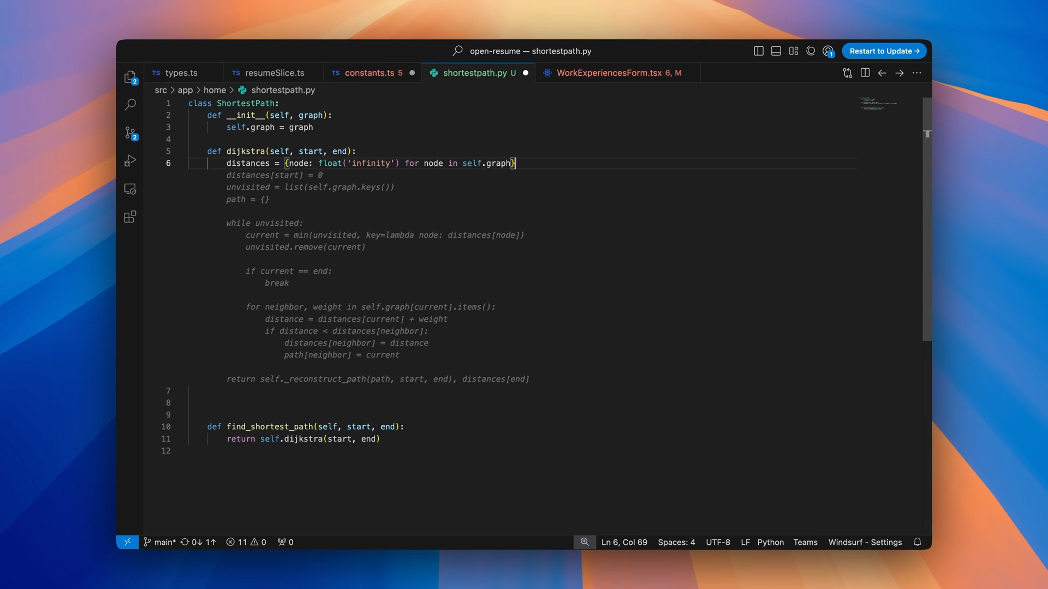
Task: Open the Remote Explorer icon
Action: tap(130, 189)
